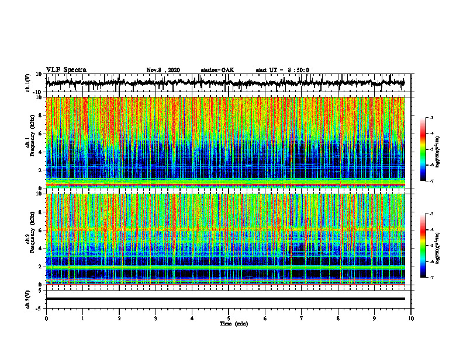Click the "4" kHz tick on ch.1 spectrogram
The width and height of the screenshot is (463, 357).
[x=40, y=152]
